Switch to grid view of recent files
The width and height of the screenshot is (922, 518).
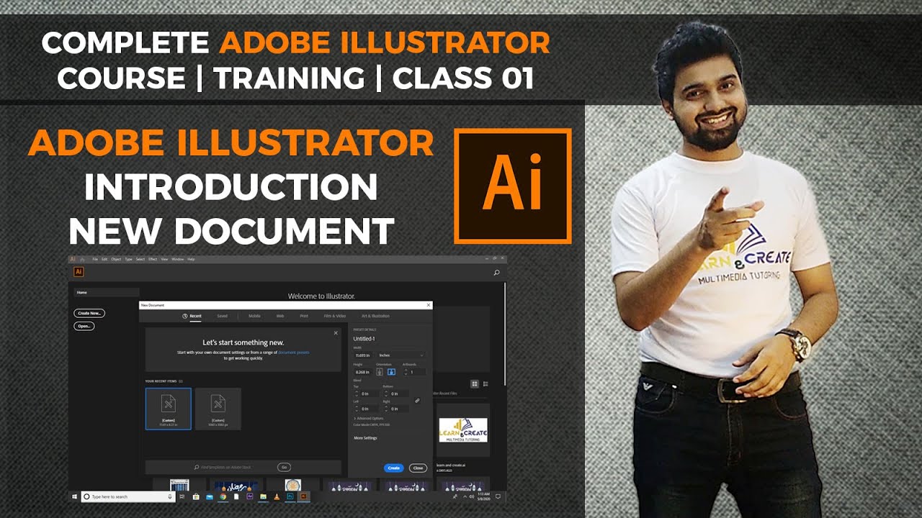[475, 384]
